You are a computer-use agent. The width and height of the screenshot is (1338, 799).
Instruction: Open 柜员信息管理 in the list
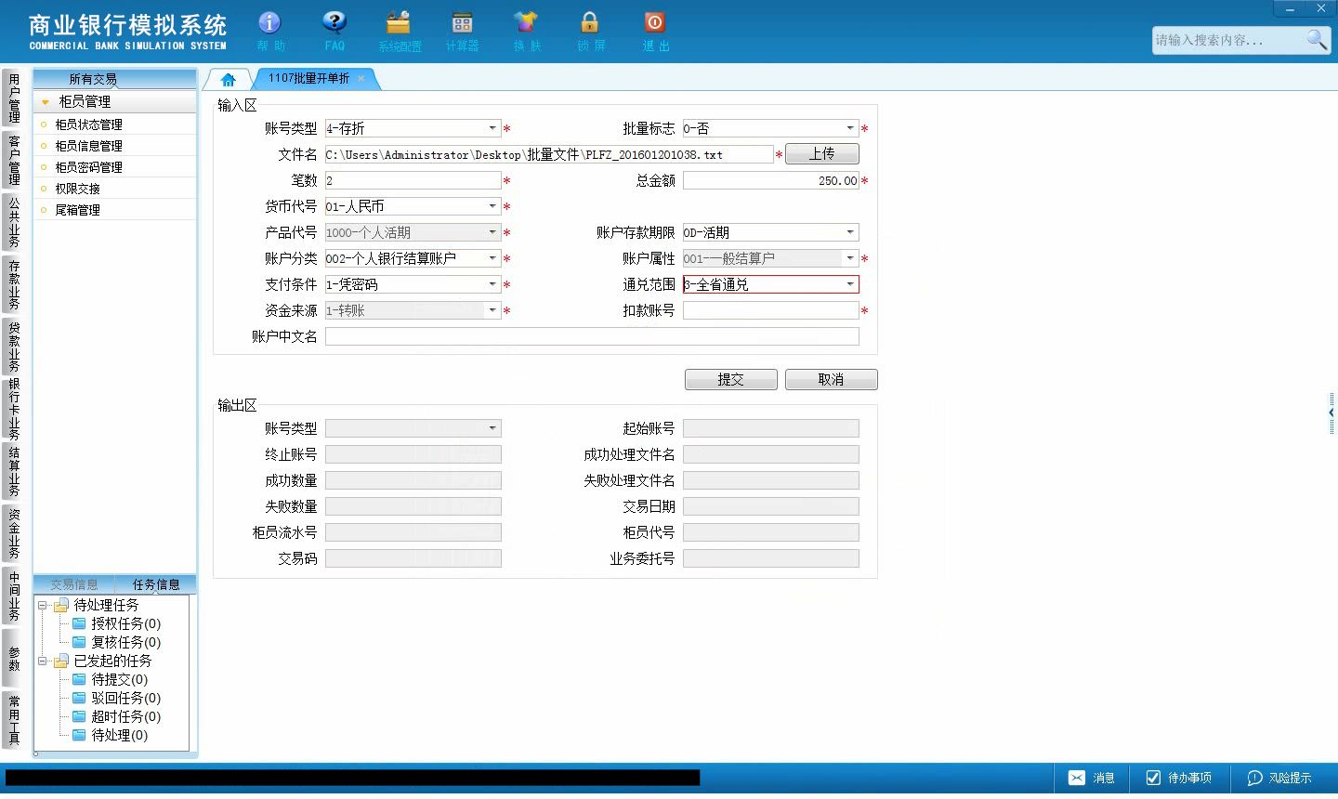(88, 146)
